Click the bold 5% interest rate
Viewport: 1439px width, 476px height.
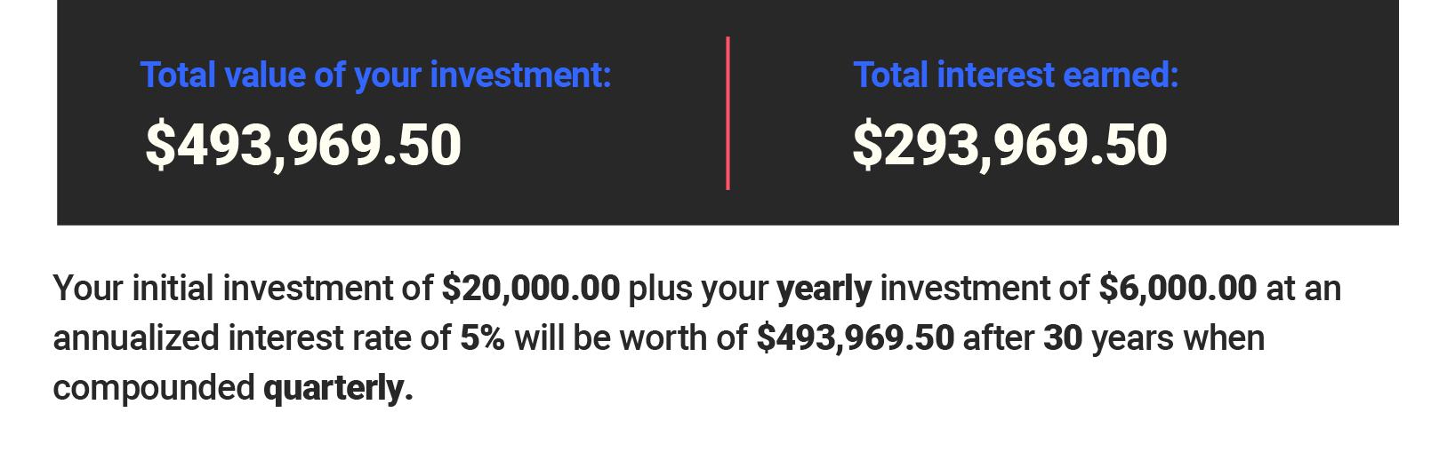click(482, 338)
